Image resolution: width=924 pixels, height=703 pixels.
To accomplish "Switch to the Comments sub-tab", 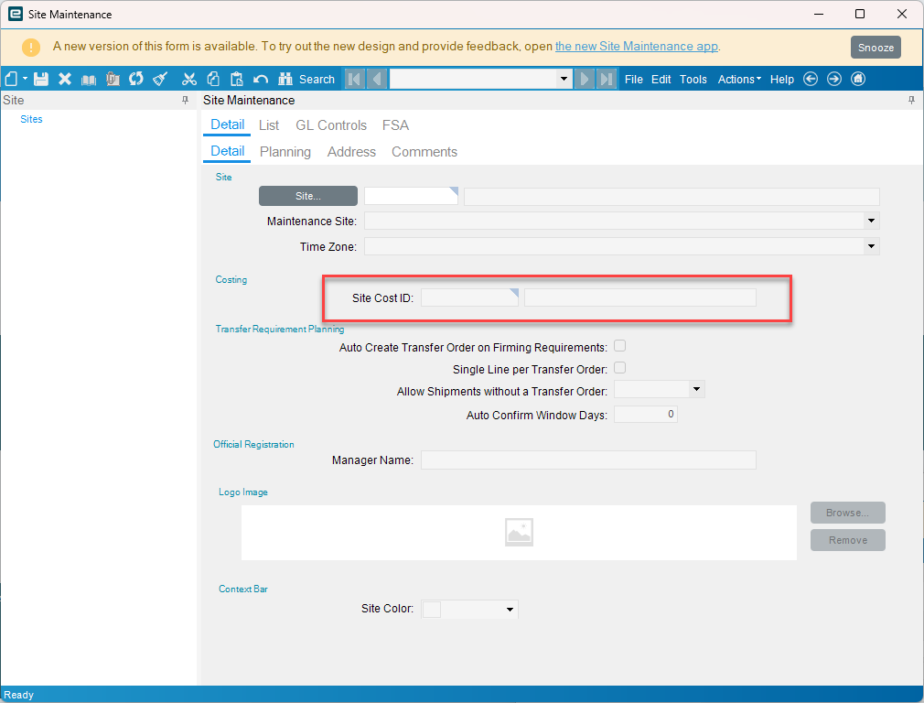I will (424, 152).
